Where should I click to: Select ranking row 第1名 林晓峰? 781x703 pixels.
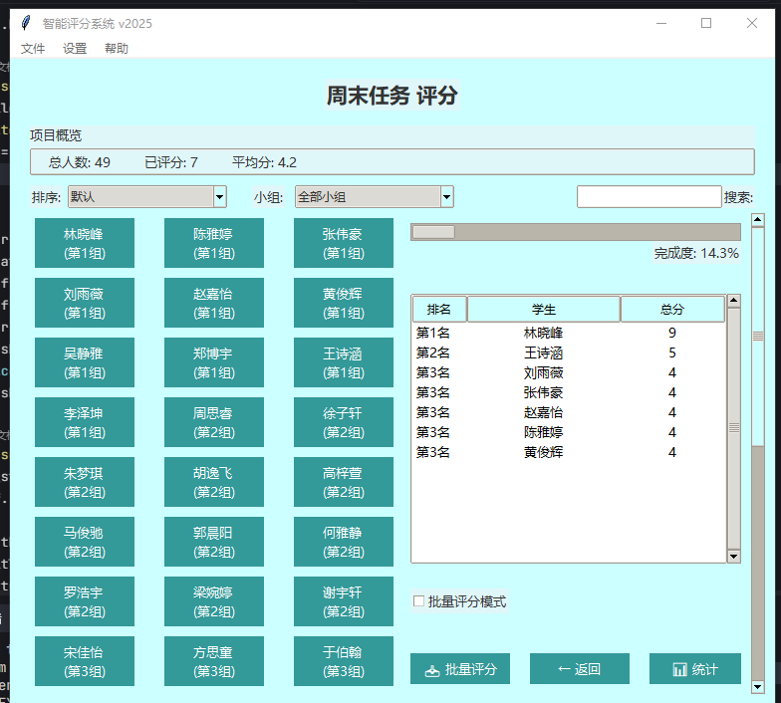click(x=569, y=333)
